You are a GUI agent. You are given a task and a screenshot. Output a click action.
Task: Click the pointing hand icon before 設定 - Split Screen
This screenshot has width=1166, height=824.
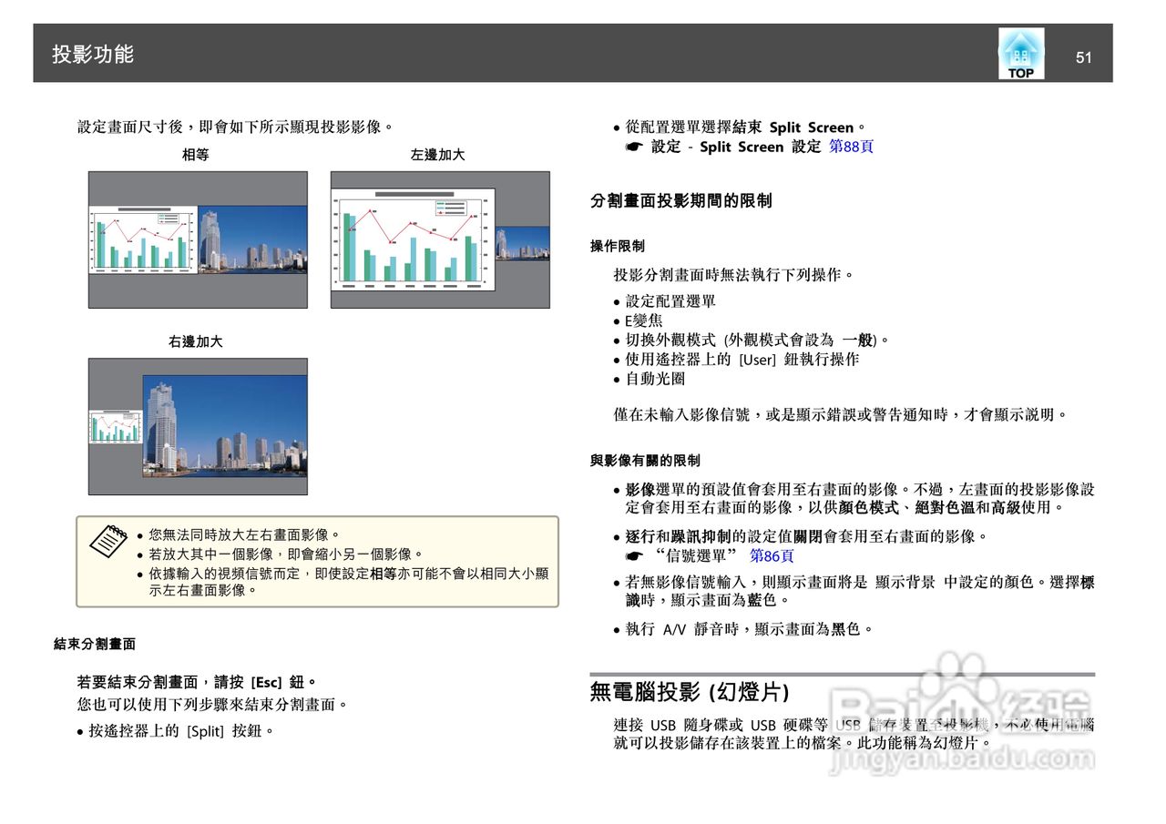[634, 147]
